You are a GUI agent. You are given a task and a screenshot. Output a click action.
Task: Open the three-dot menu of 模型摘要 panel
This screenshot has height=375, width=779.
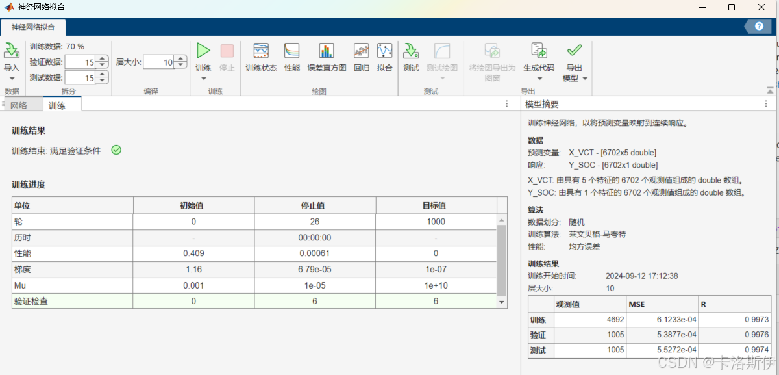click(767, 104)
